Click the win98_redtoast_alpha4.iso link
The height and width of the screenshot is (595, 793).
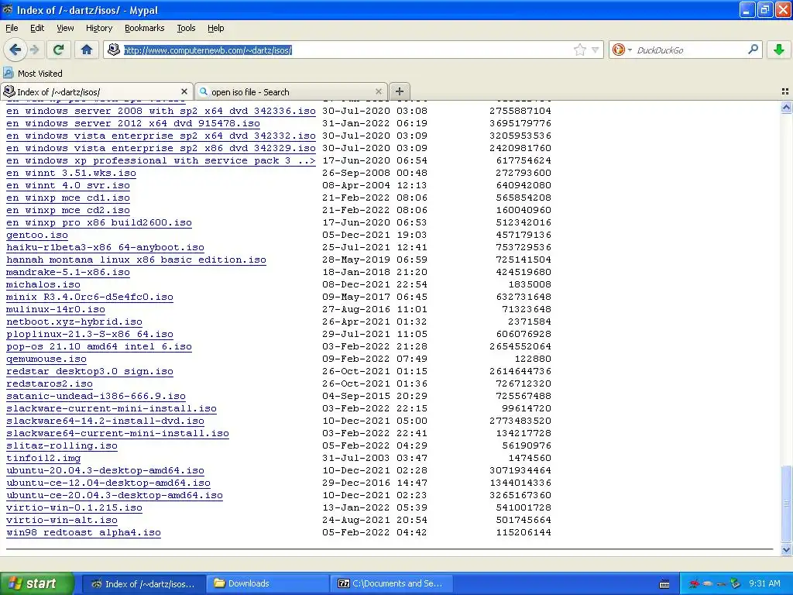pos(84,533)
